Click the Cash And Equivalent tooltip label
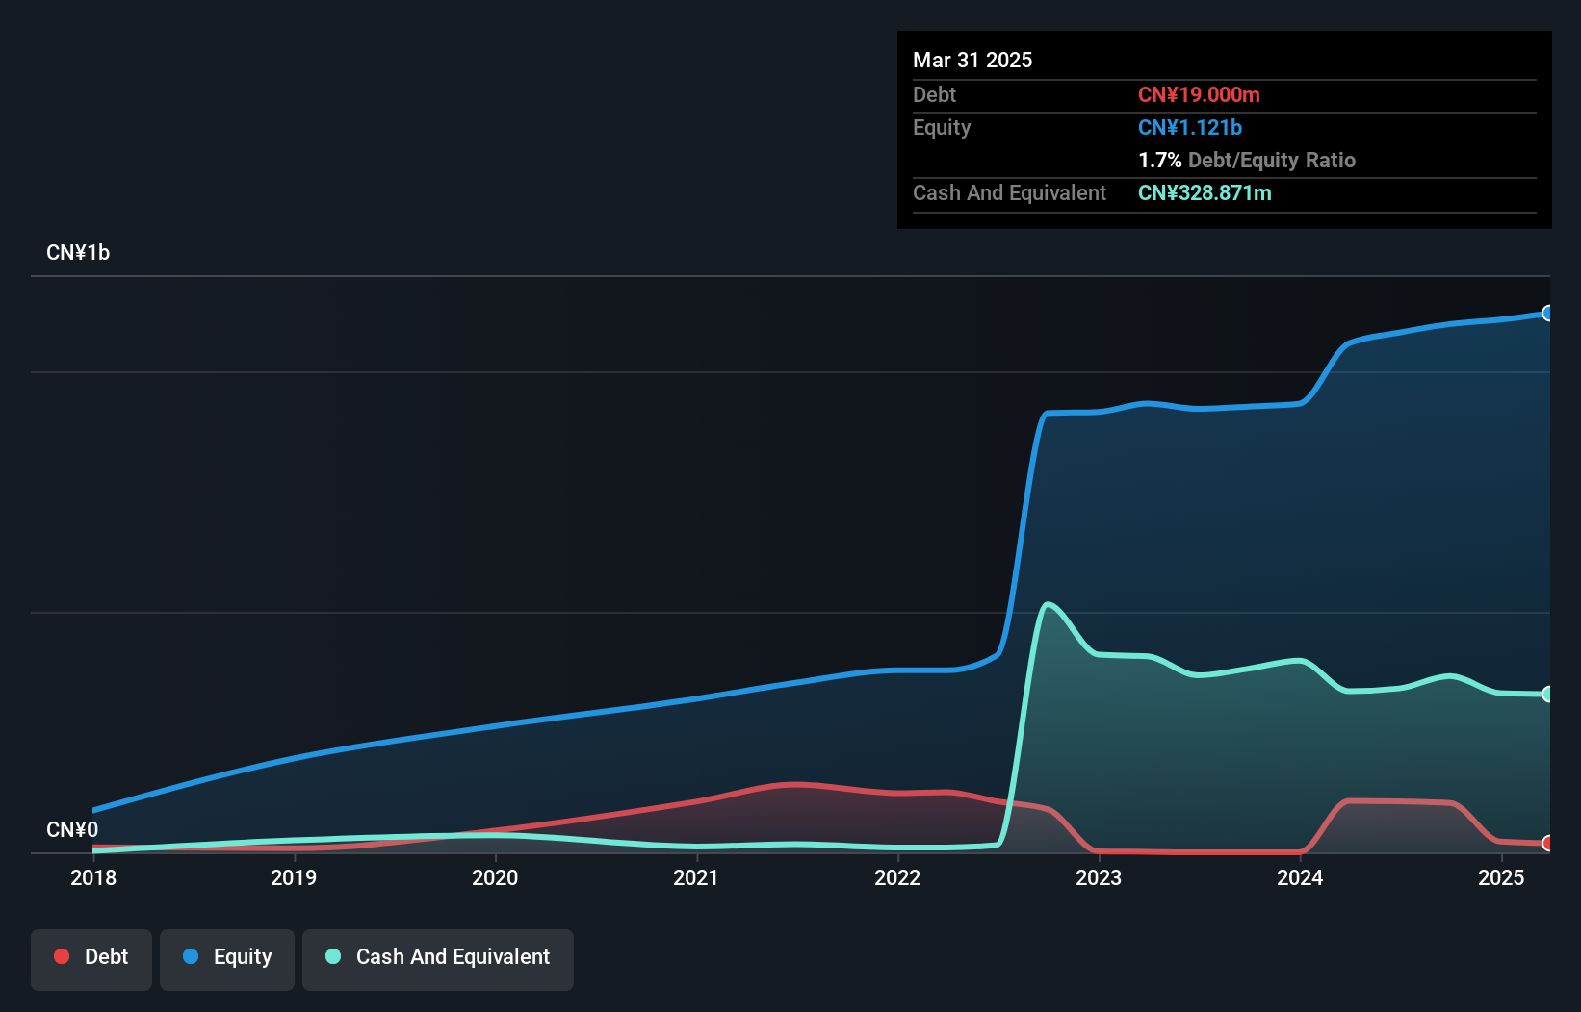The image size is (1581, 1012). point(1009,192)
